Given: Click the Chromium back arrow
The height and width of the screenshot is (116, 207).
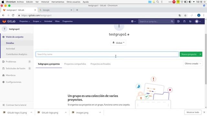Looking at the screenshot, I should (x=3, y=15).
